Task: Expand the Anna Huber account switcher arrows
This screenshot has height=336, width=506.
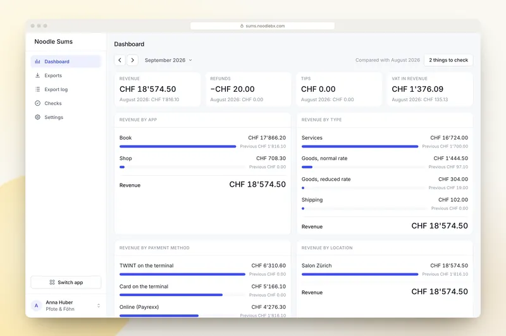Action: pyautogui.click(x=99, y=306)
